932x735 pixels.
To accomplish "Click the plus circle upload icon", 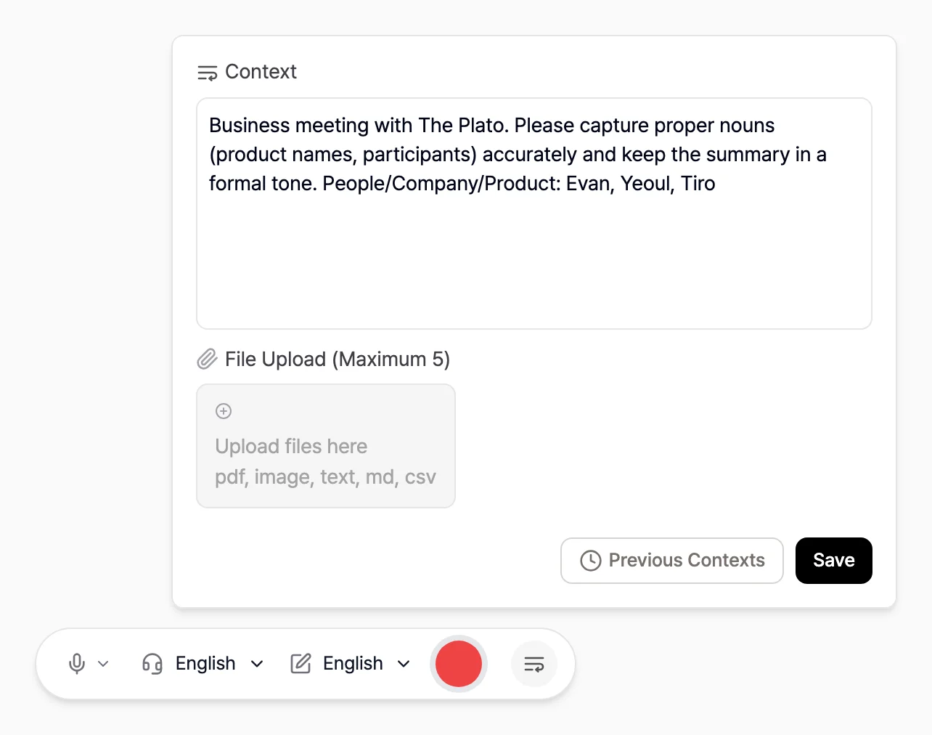I will [224, 411].
